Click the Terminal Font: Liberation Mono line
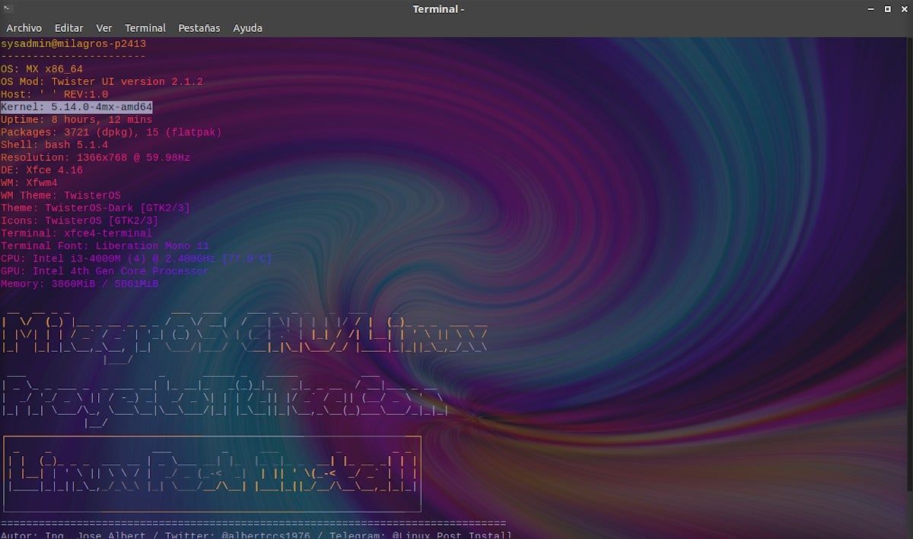 coord(105,246)
